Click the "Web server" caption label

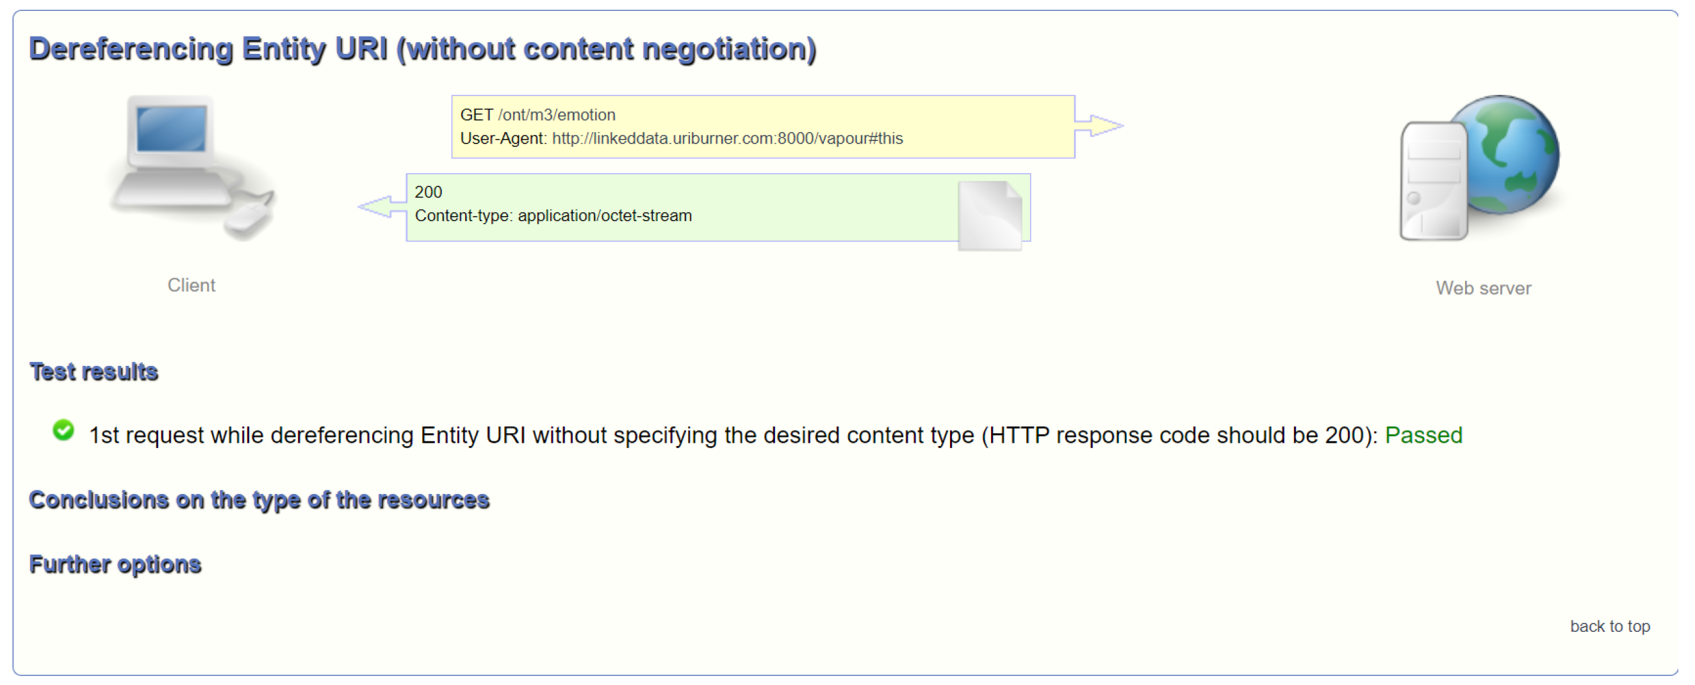pos(1483,288)
